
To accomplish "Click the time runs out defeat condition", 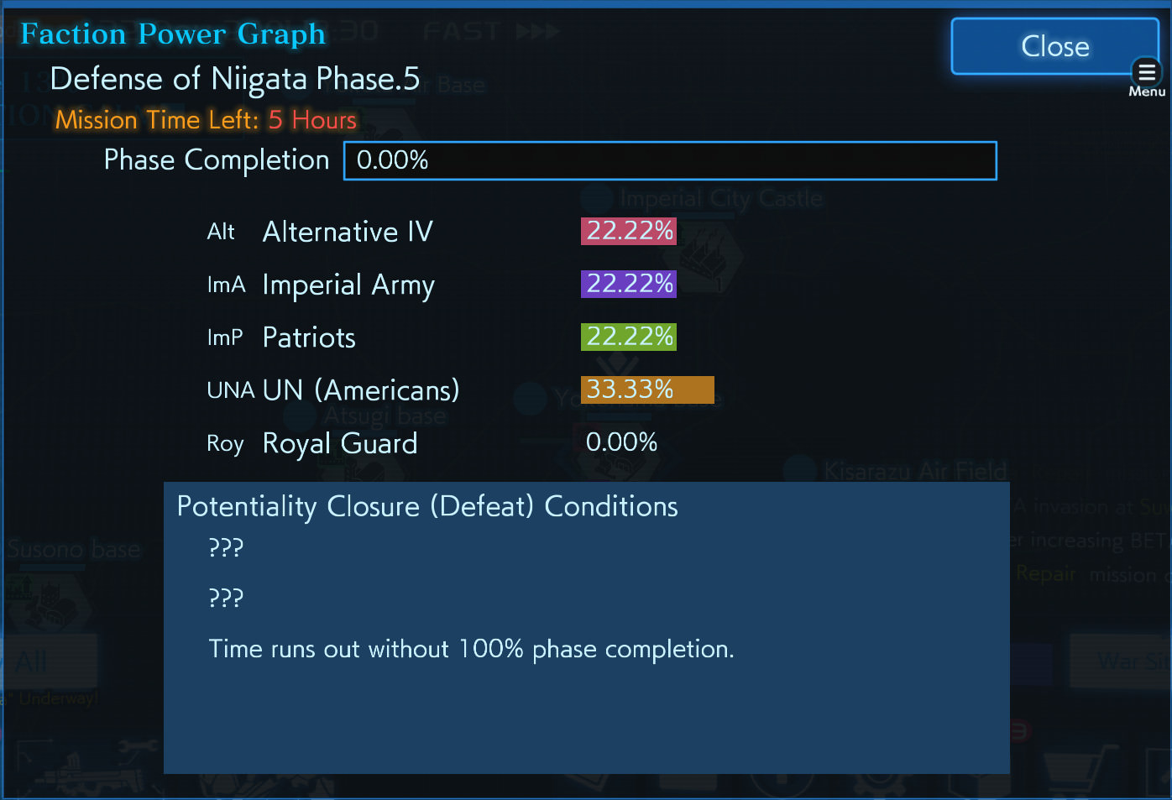I will 471,649.
